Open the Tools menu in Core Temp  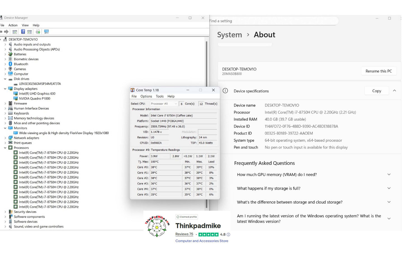[160, 97]
